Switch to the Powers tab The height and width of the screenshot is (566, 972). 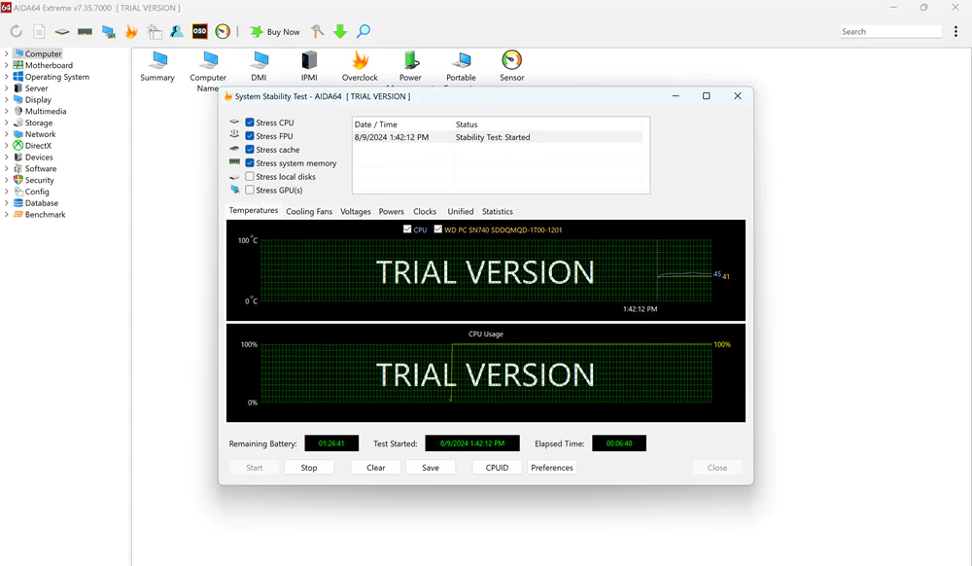coord(391,211)
